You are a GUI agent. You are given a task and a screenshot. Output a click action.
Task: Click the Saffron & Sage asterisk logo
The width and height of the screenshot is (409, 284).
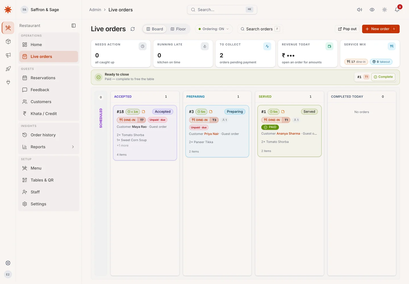click(8, 10)
